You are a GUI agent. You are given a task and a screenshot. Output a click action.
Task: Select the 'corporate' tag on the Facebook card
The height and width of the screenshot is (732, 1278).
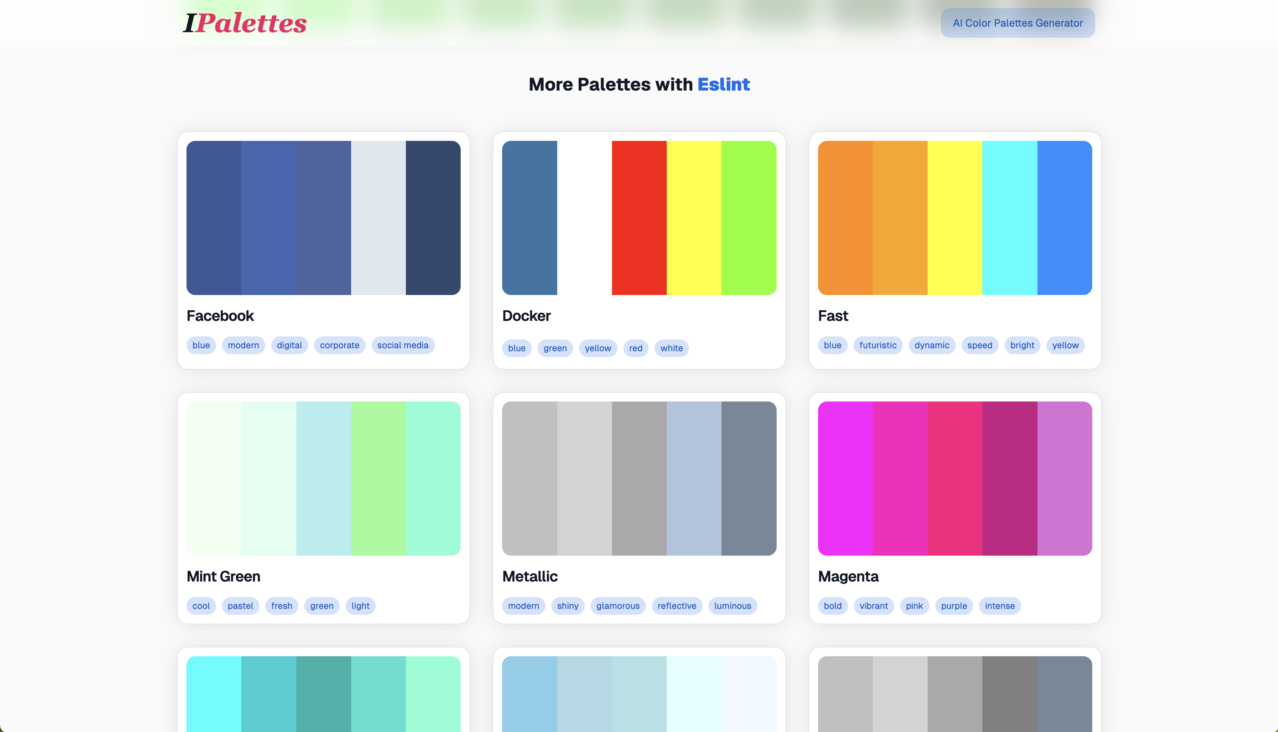pos(339,345)
